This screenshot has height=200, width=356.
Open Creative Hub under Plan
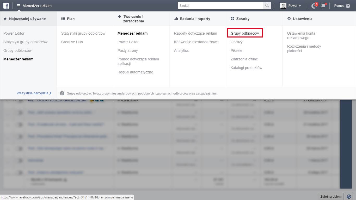tap(72, 42)
